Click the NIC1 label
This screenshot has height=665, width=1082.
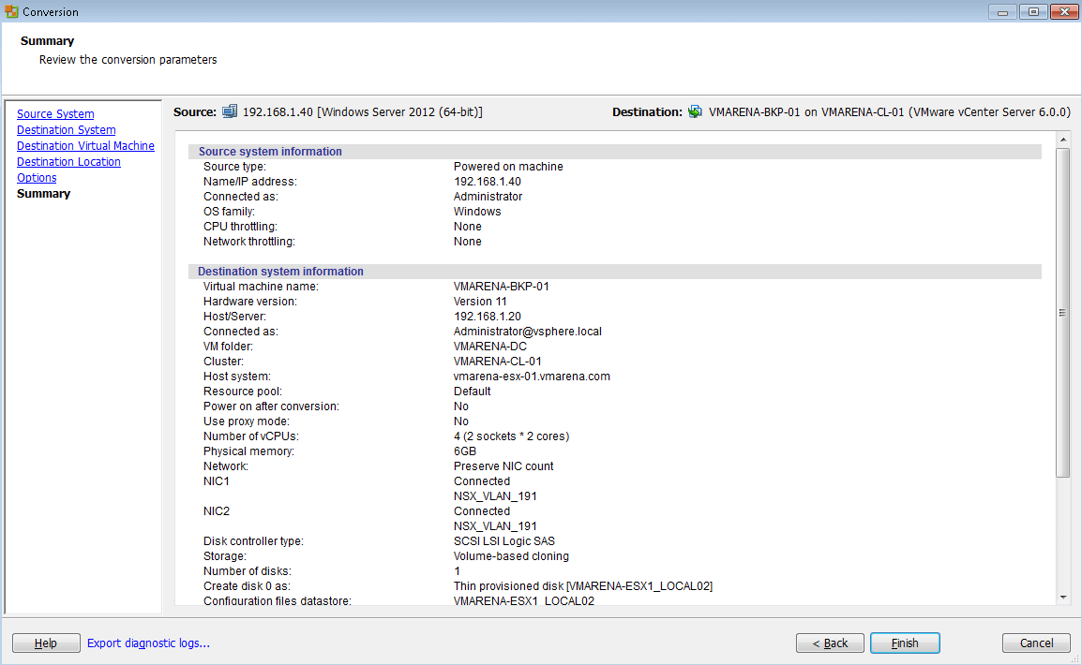tap(216, 481)
